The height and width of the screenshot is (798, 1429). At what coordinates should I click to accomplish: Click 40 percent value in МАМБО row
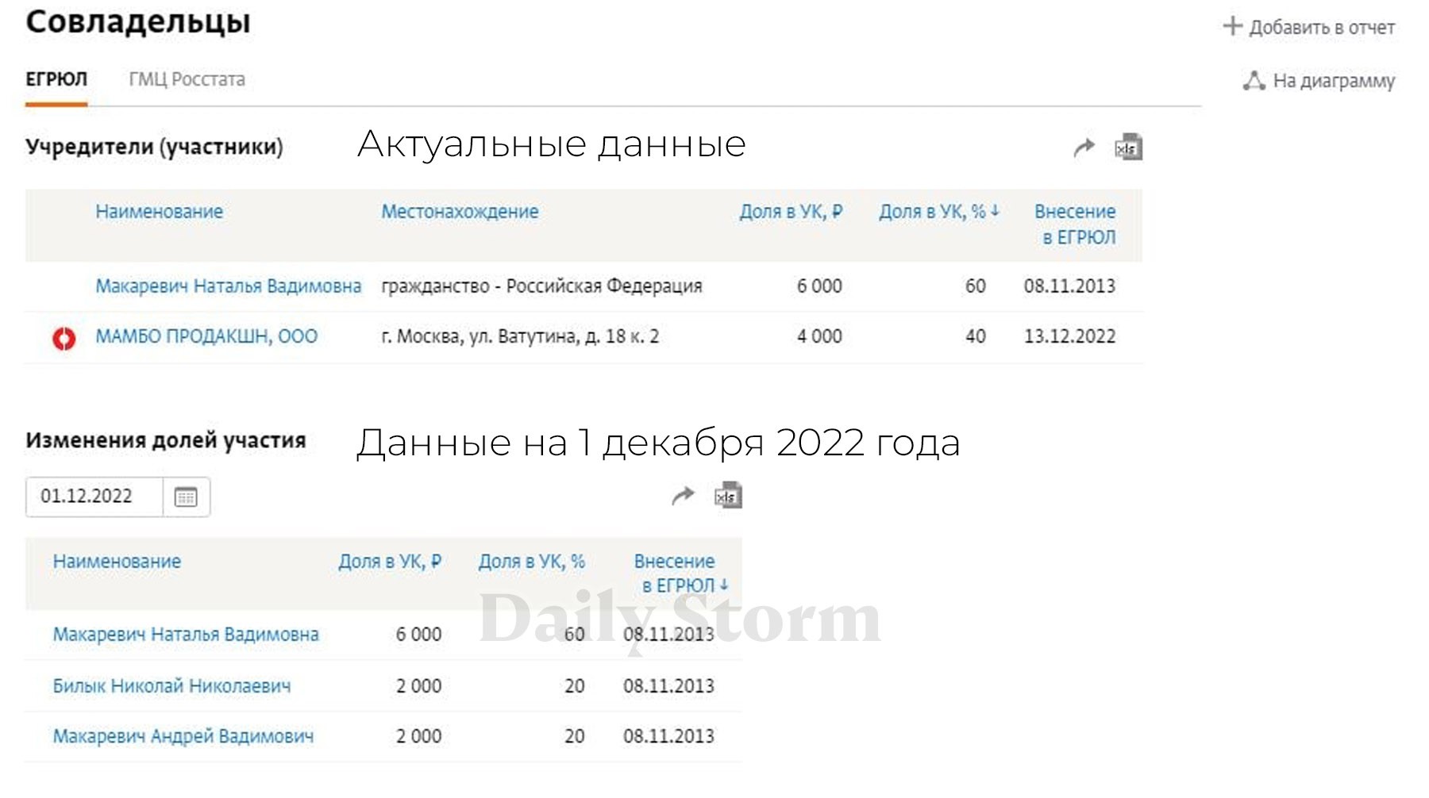tap(976, 336)
